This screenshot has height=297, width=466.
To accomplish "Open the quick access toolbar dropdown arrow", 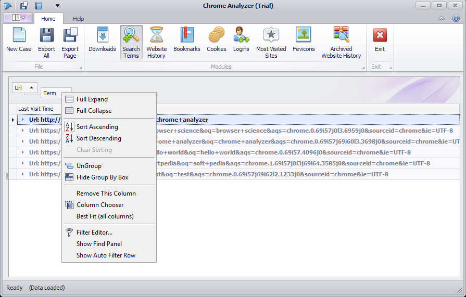I will [x=57, y=5].
